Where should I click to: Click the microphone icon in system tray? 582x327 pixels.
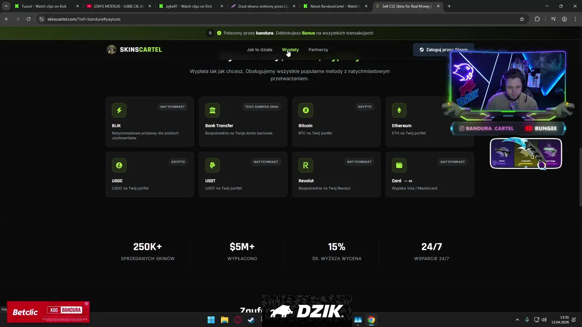point(527,320)
